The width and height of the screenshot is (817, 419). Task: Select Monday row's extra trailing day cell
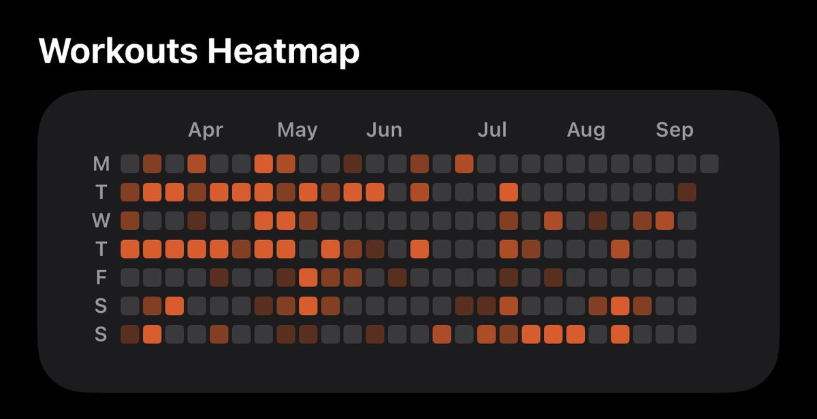coord(709,164)
